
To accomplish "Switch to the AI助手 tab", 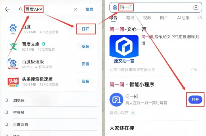I will [183, 18].
